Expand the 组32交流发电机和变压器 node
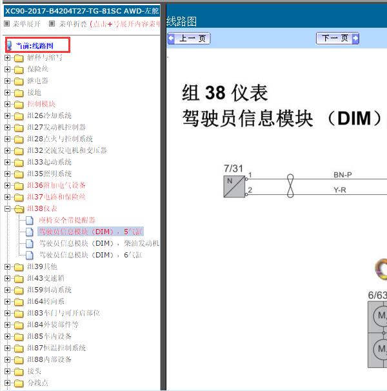The height and width of the screenshot is (391, 387). pyautogui.click(x=8, y=150)
